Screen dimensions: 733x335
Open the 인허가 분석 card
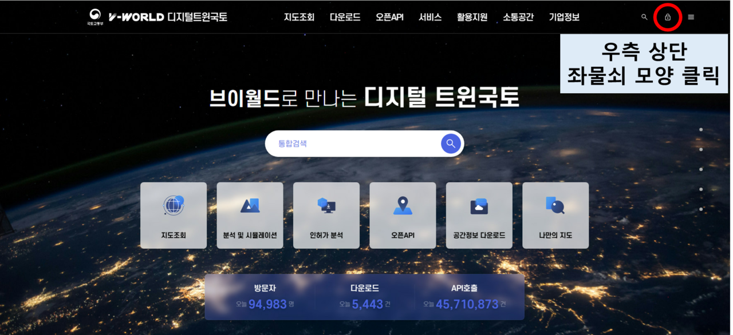[x=326, y=216]
